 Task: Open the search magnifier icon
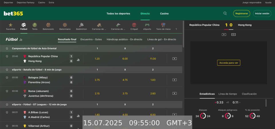[x=225, y=13]
